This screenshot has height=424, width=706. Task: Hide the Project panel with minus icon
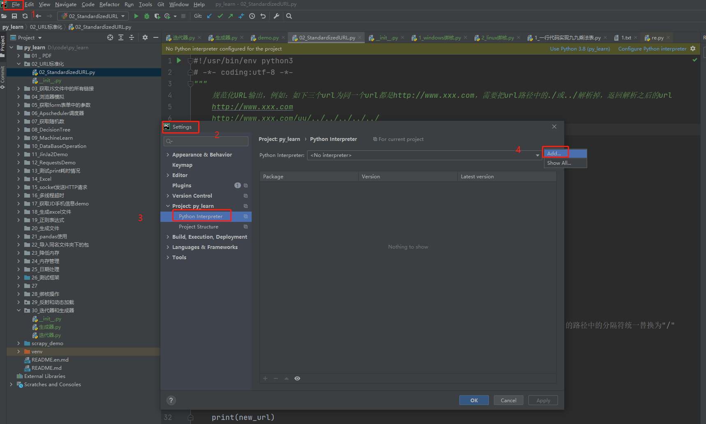[x=156, y=37]
